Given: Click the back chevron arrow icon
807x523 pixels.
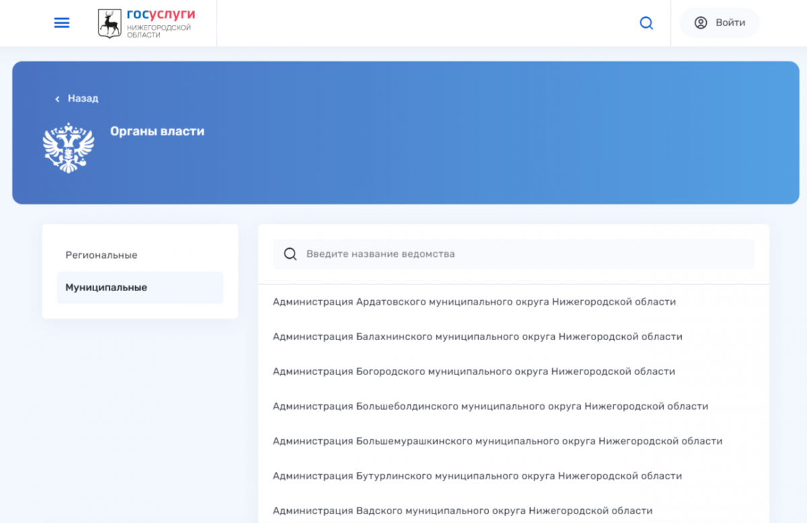Looking at the screenshot, I should (57, 99).
